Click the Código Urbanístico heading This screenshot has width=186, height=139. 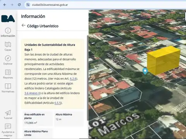pyautogui.click(x=43, y=26)
